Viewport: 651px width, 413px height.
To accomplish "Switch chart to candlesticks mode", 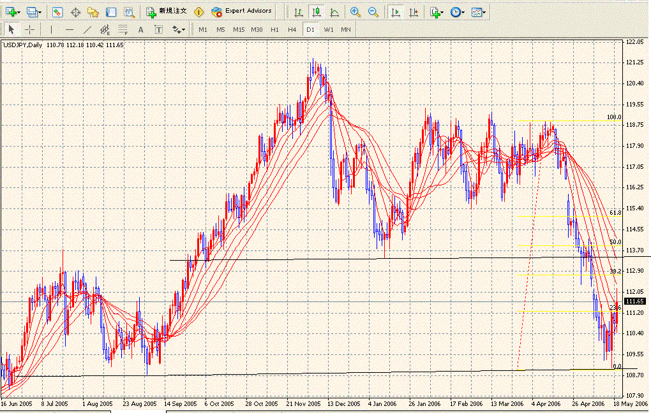I will click(316, 11).
